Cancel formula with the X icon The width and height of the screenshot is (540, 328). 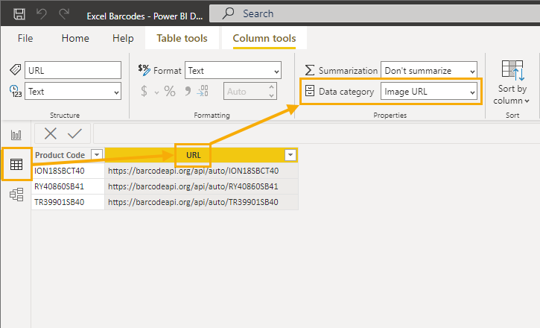point(51,133)
